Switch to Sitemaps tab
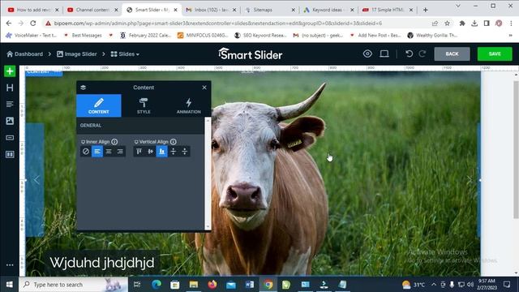This screenshot has height=292, width=519. (x=270, y=10)
